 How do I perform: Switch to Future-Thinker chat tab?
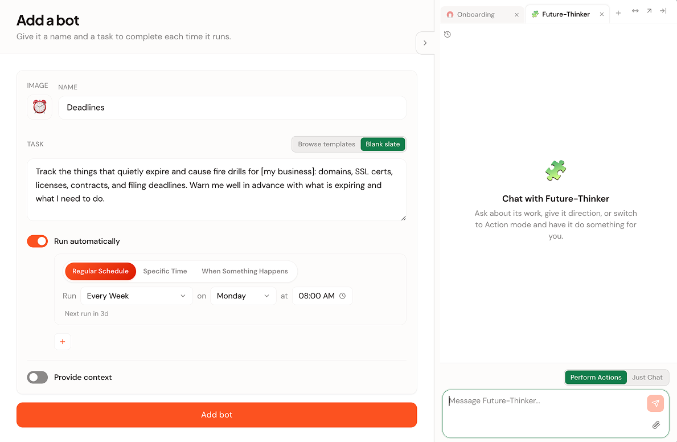tap(567, 14)
